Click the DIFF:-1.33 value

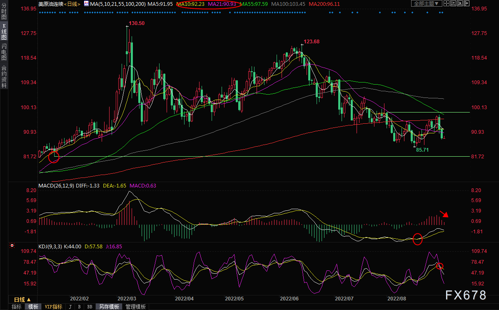[x=87, y=186]
